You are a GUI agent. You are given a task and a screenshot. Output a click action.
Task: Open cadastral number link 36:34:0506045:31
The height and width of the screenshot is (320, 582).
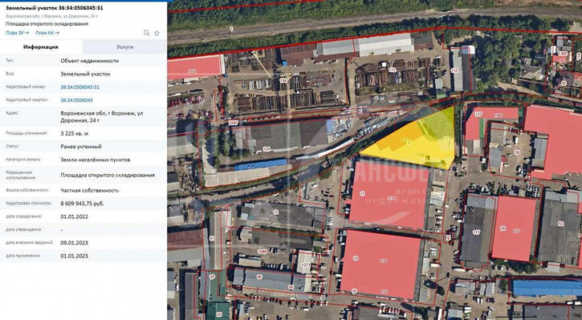coord(79,87)
